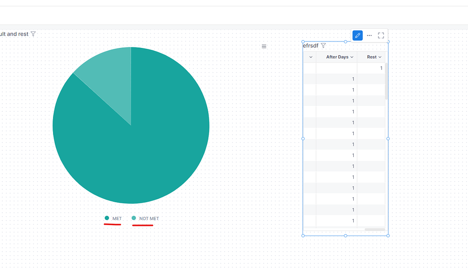This screenshot has width=468, height=268.
Task: Click the MET legend marker icon
Action: [107, 218]
